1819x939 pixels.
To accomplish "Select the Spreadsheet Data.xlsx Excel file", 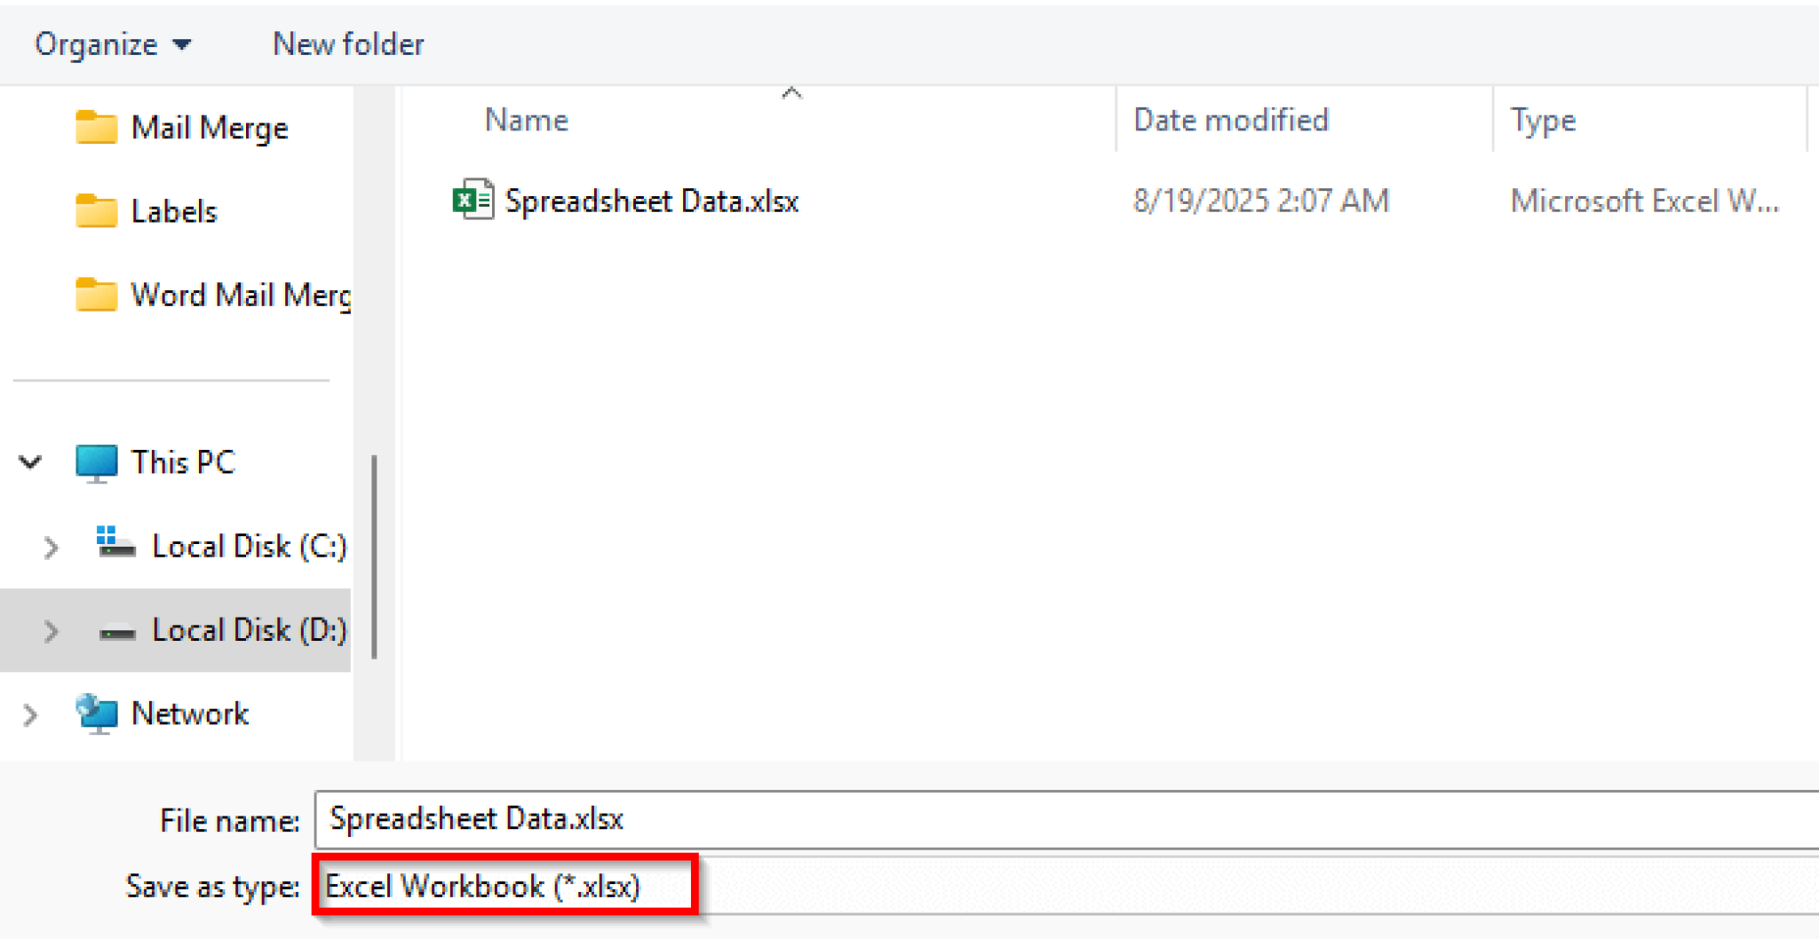I will click(651, 201).
